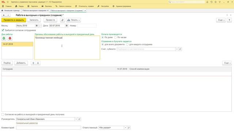This screenshot has height=131, width=234.
Task: Go back with the left arrow
Action: (4, 15)
